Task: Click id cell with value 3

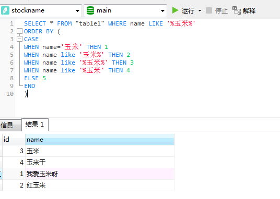Action: 14,151
